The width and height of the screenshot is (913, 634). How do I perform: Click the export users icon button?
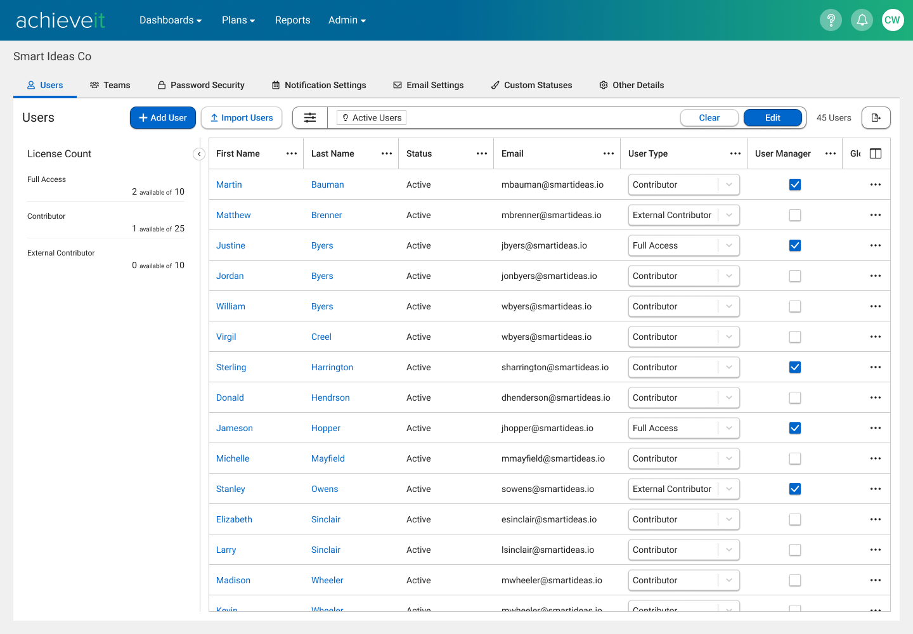(876, 118)
